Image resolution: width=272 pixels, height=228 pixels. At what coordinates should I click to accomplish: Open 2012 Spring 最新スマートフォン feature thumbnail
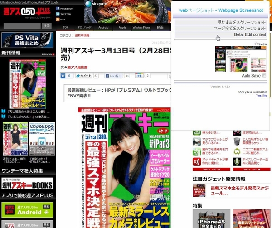pos(252,218)
